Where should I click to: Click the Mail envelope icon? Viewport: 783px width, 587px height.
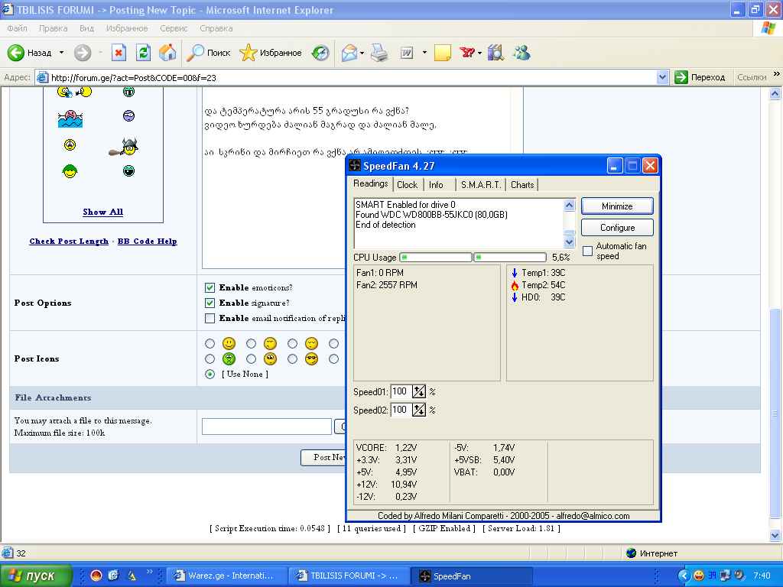349,53
